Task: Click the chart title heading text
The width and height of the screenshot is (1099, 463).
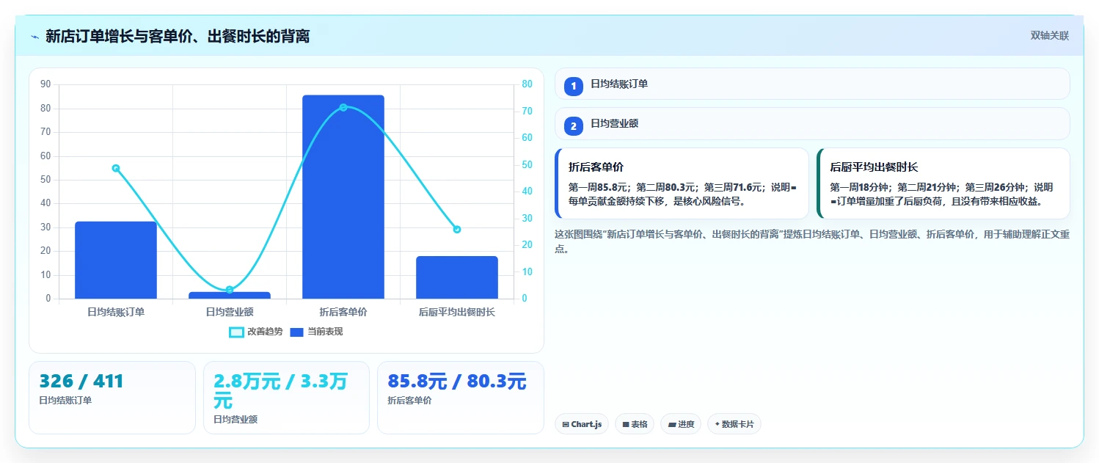Action: [x=178, y=36]
